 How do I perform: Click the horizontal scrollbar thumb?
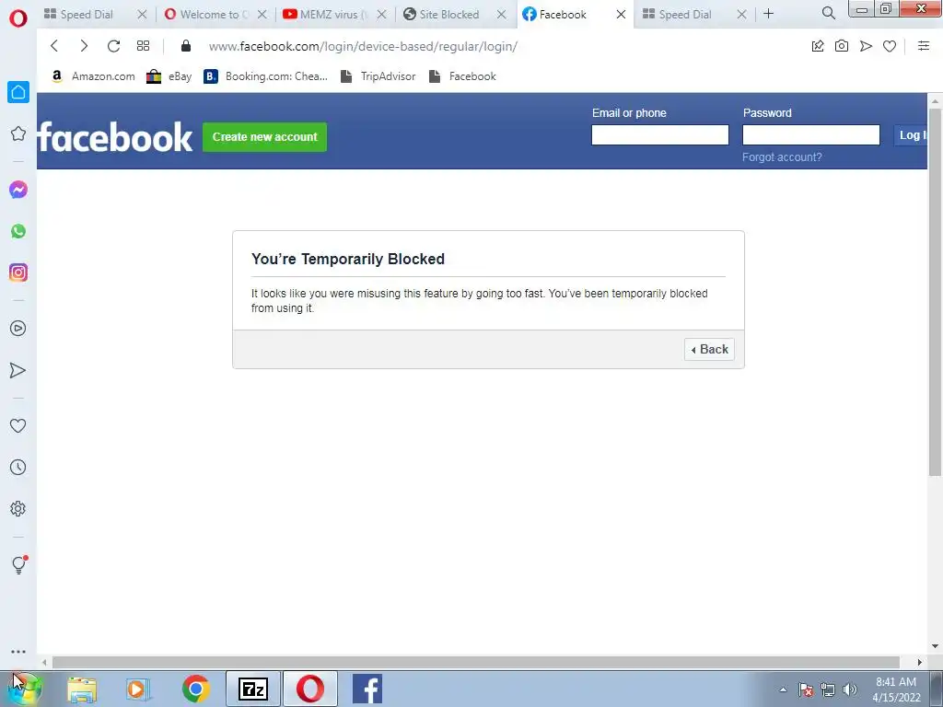[476, 663]
